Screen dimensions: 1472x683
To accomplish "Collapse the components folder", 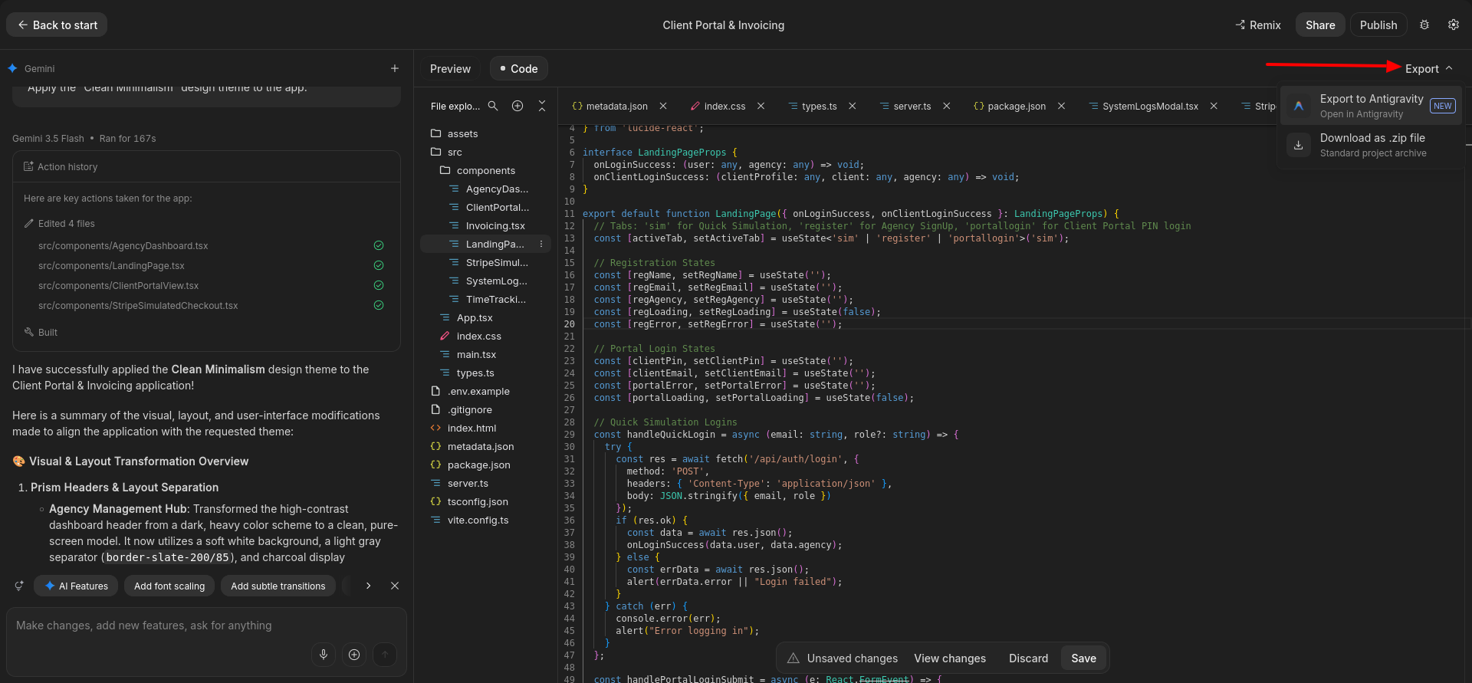I will coord(485,171).
